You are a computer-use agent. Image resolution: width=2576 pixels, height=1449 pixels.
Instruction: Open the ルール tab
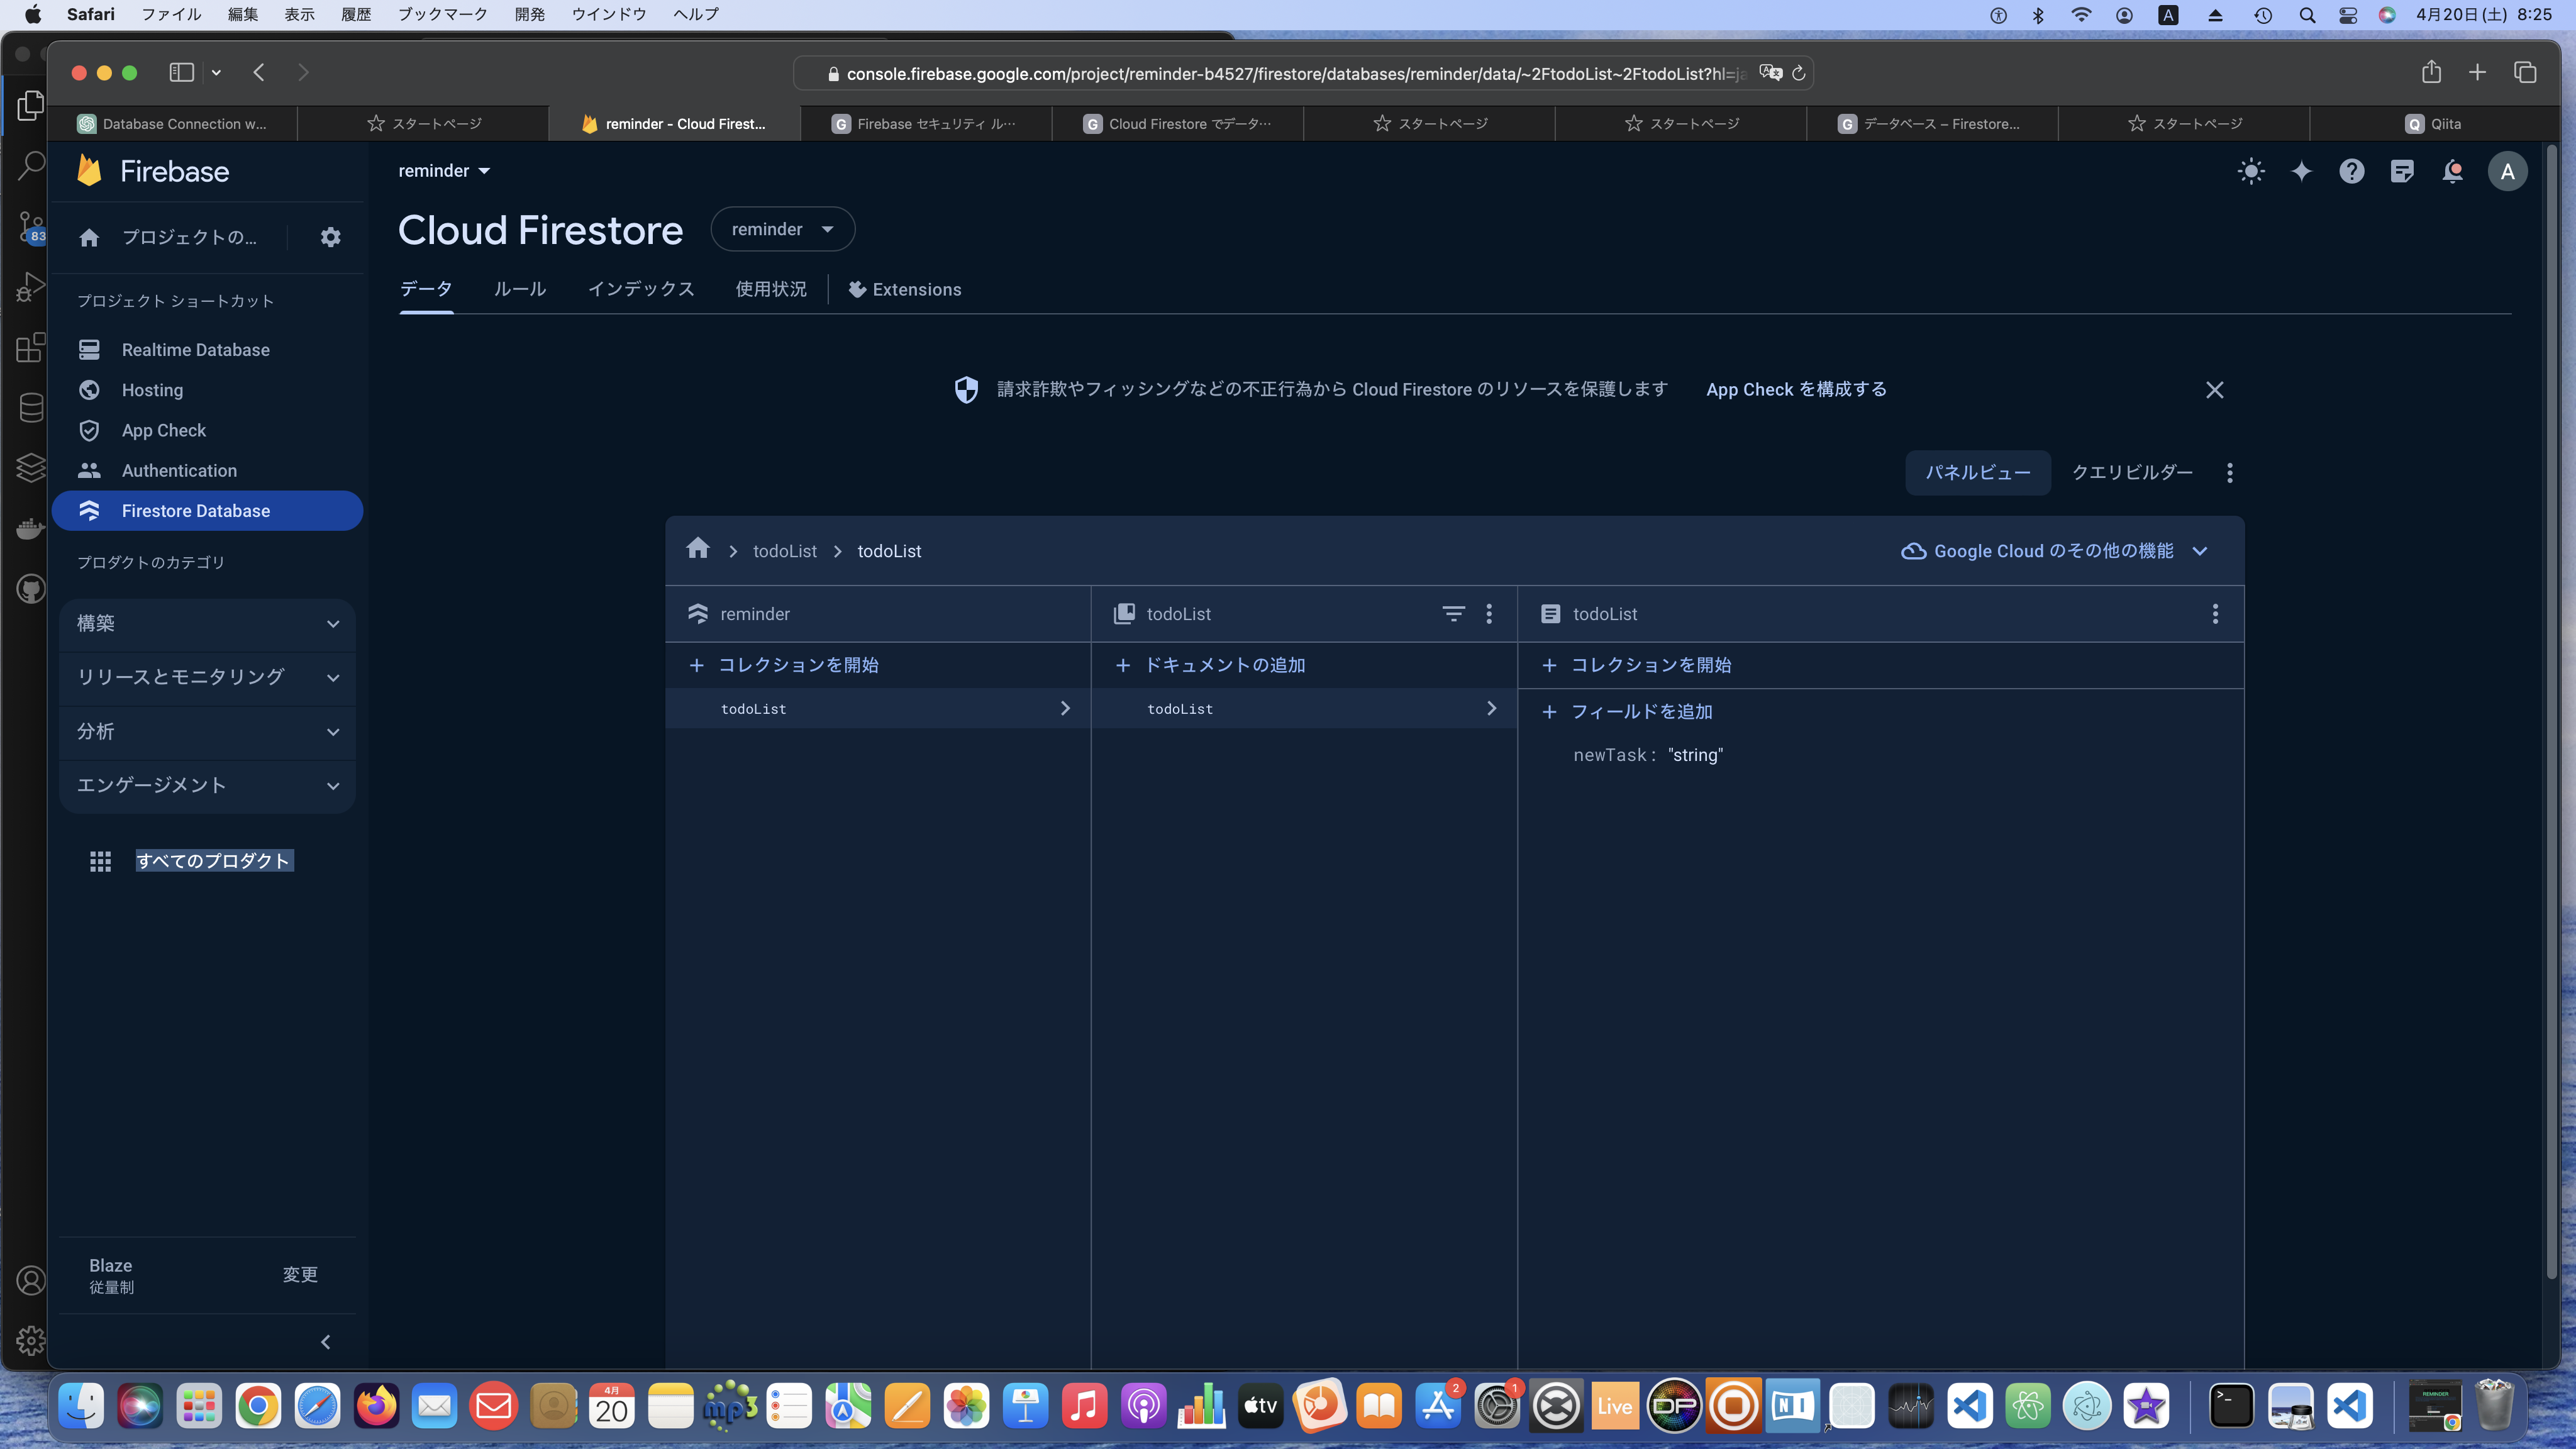519,289
